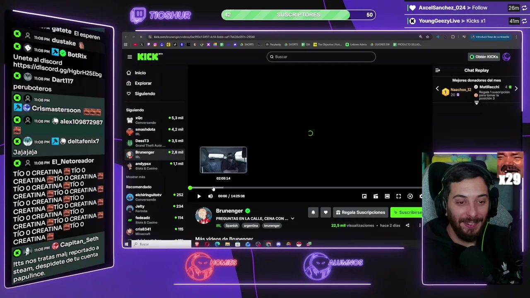Mute the video volume

[x=210, y=196]
